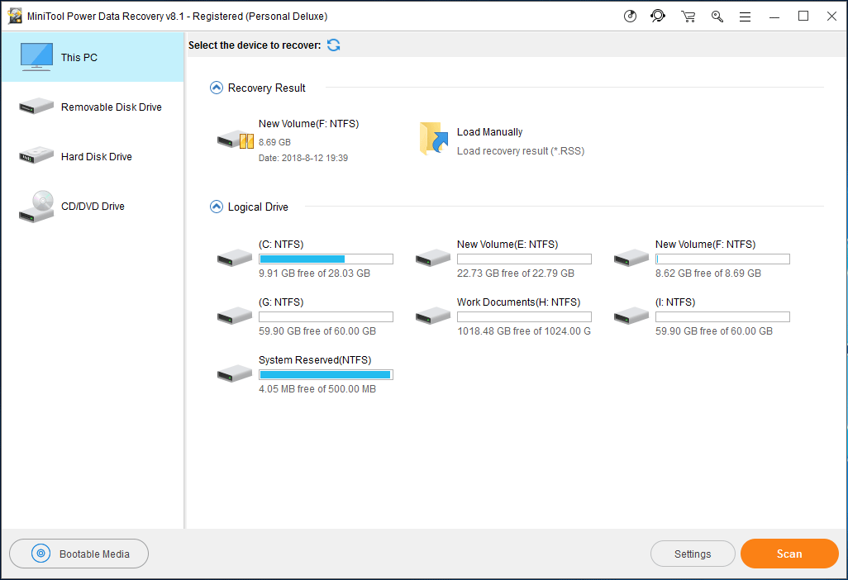The height and width of the screenshot is (580, 848).
Task: Click 'Date: 2018-8-12 19:39' text
Action: tap(303, 158)
